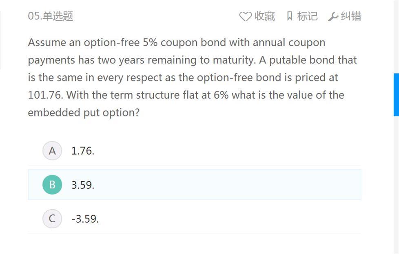Image resolution: width=399 pixels, height=254 pixels.
Task: Click the 纠错 report error label
Action: coord(351,16)
